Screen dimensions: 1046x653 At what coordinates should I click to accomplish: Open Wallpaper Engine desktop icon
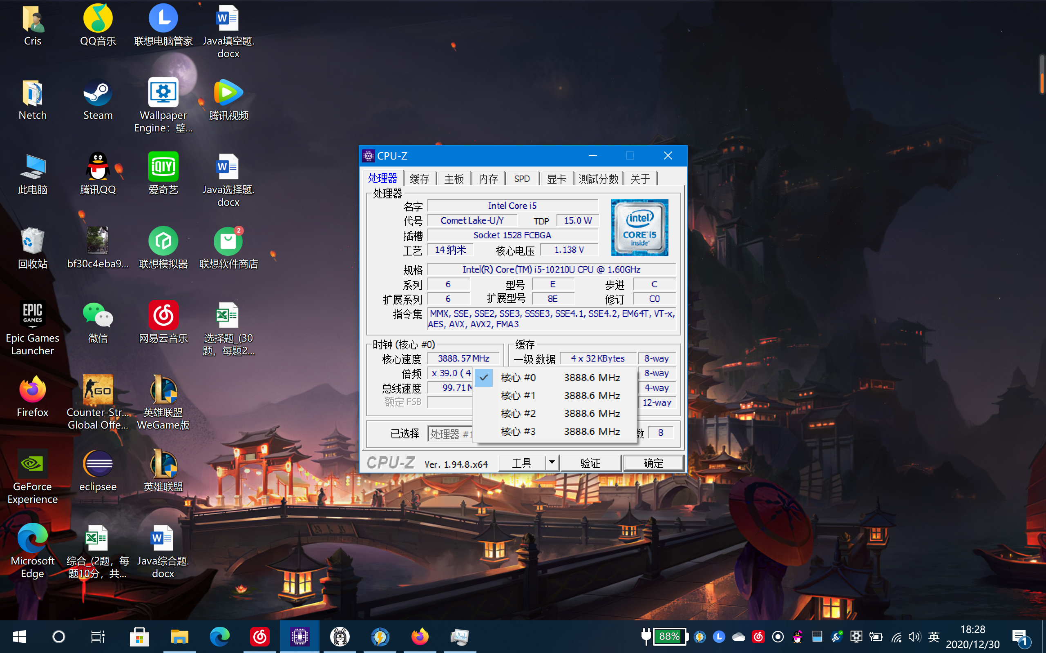pyautogui.click(x=163, y=93)
